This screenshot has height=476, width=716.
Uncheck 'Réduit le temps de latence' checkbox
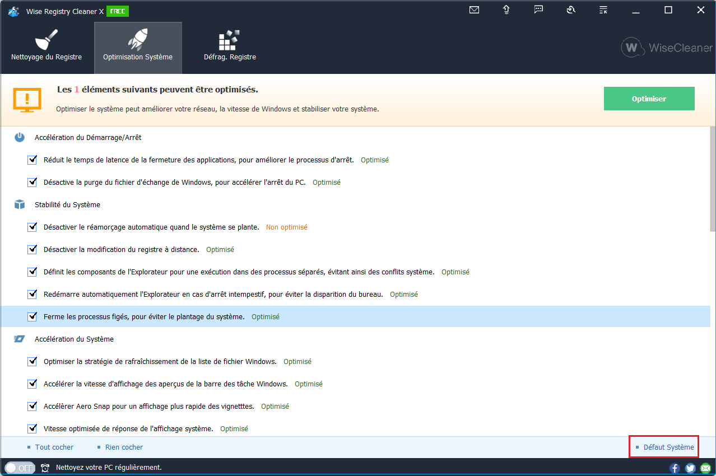point(32,160)
